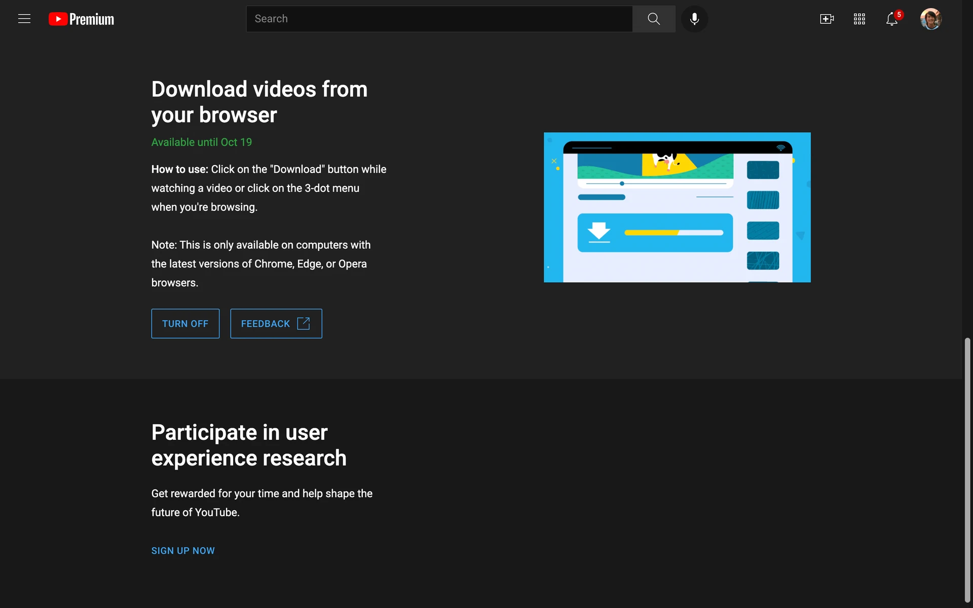The width and height of the screenshot is (973, 608).
Task: Click the YouTube Premium logo
Action: (x=81, y=19)
